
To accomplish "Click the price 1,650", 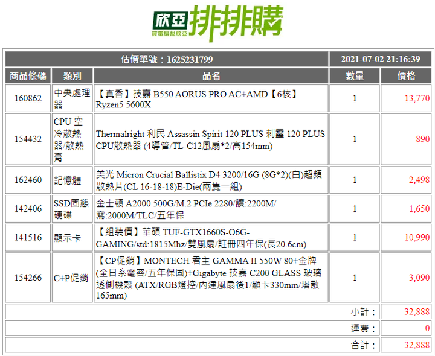I will point(419,209).
